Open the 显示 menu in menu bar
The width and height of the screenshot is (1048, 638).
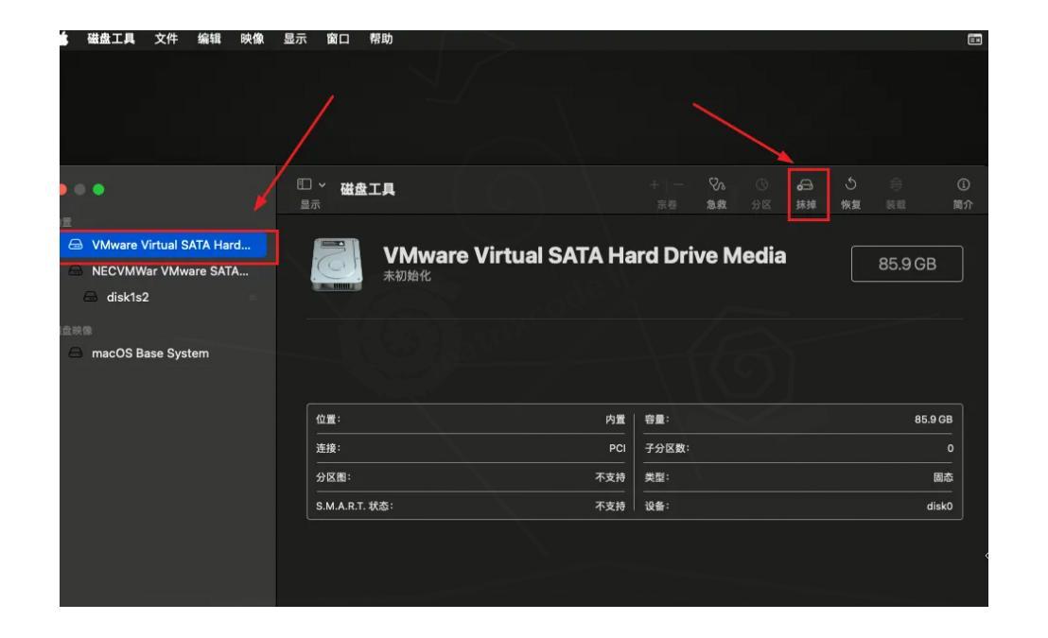click(x=295, y=39)
